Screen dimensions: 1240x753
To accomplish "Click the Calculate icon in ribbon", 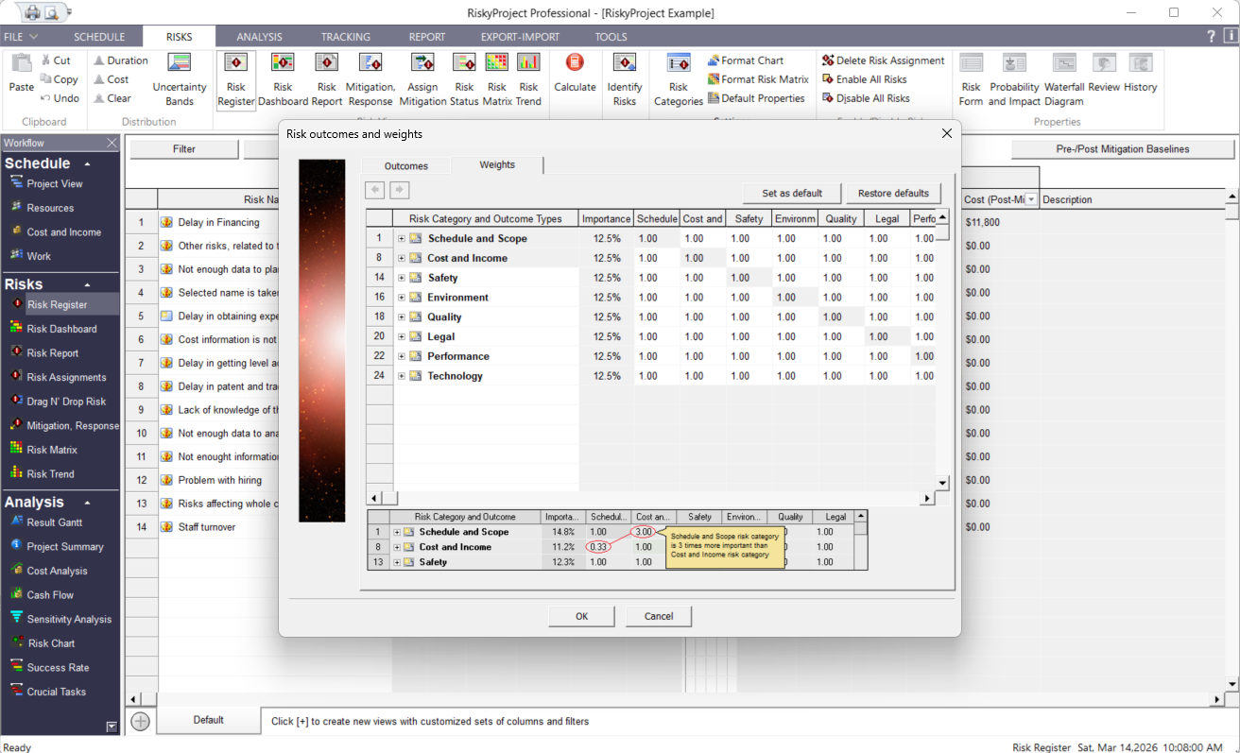I will coord(575,74).
